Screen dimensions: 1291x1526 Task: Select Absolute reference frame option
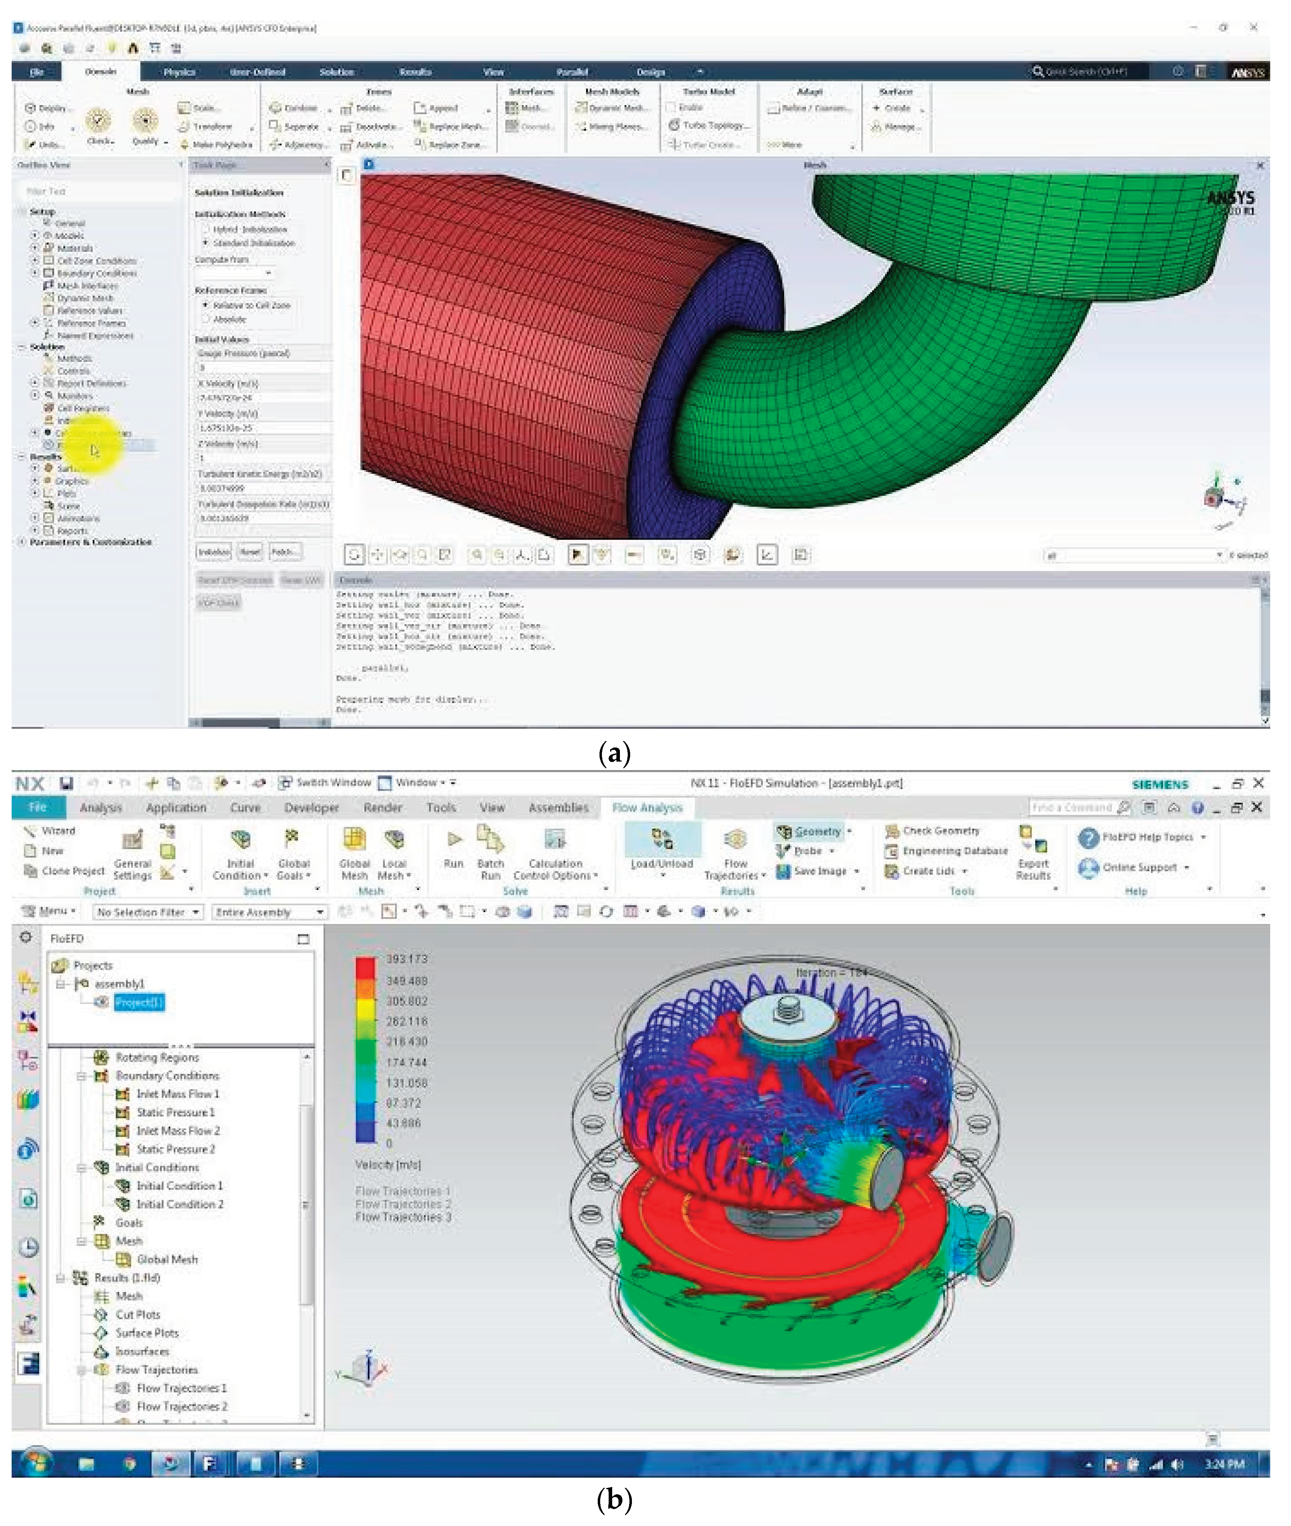(206, 320)
